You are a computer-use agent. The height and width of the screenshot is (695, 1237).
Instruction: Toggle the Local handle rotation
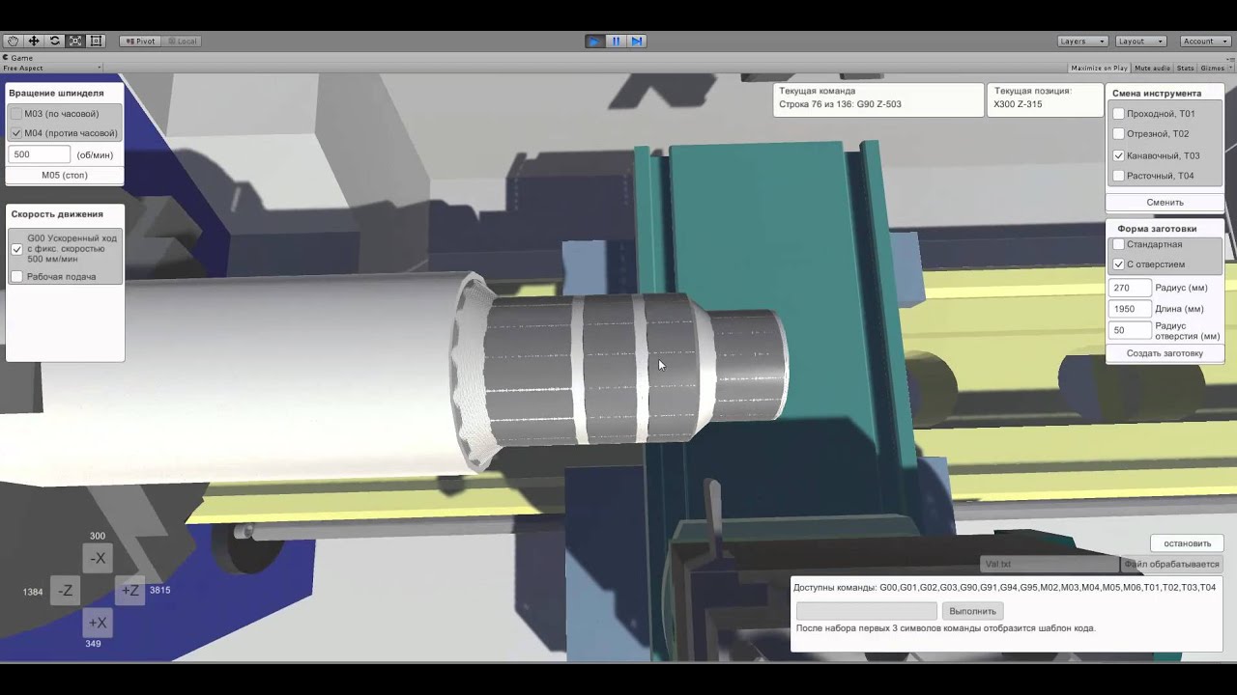pyautogui.click(x=182, y=42)
